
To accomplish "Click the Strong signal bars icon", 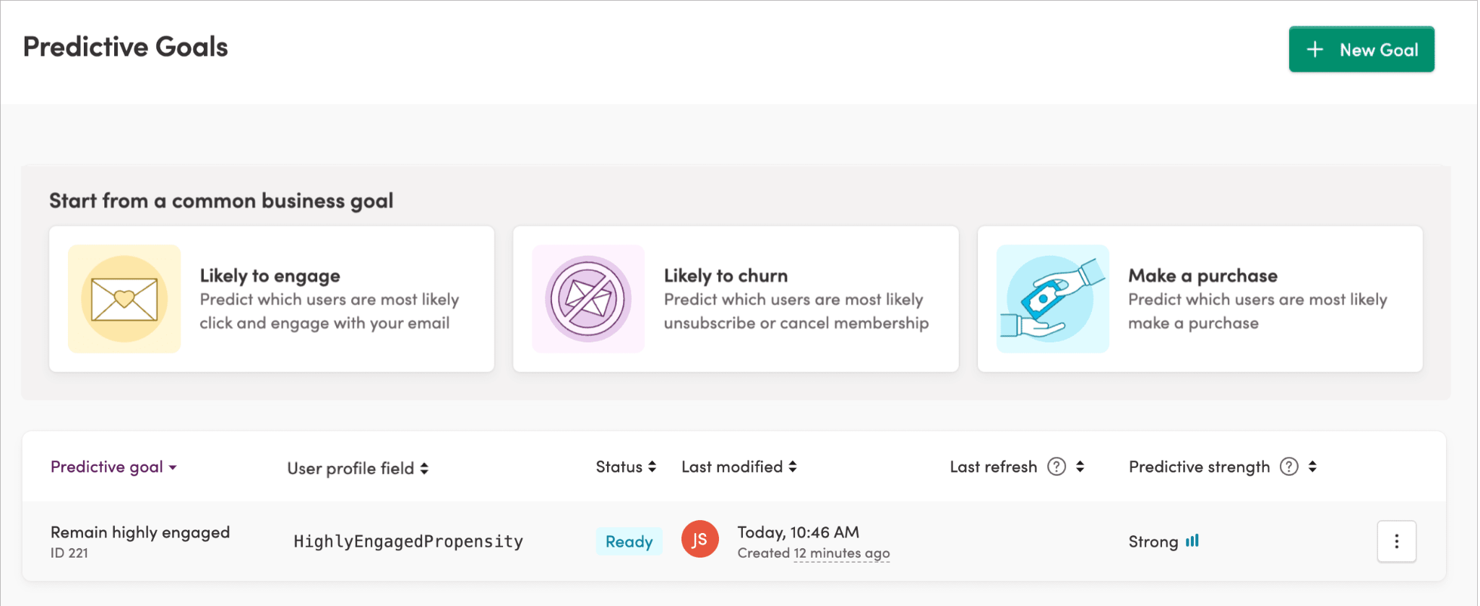I will [x=1192, y=540].
